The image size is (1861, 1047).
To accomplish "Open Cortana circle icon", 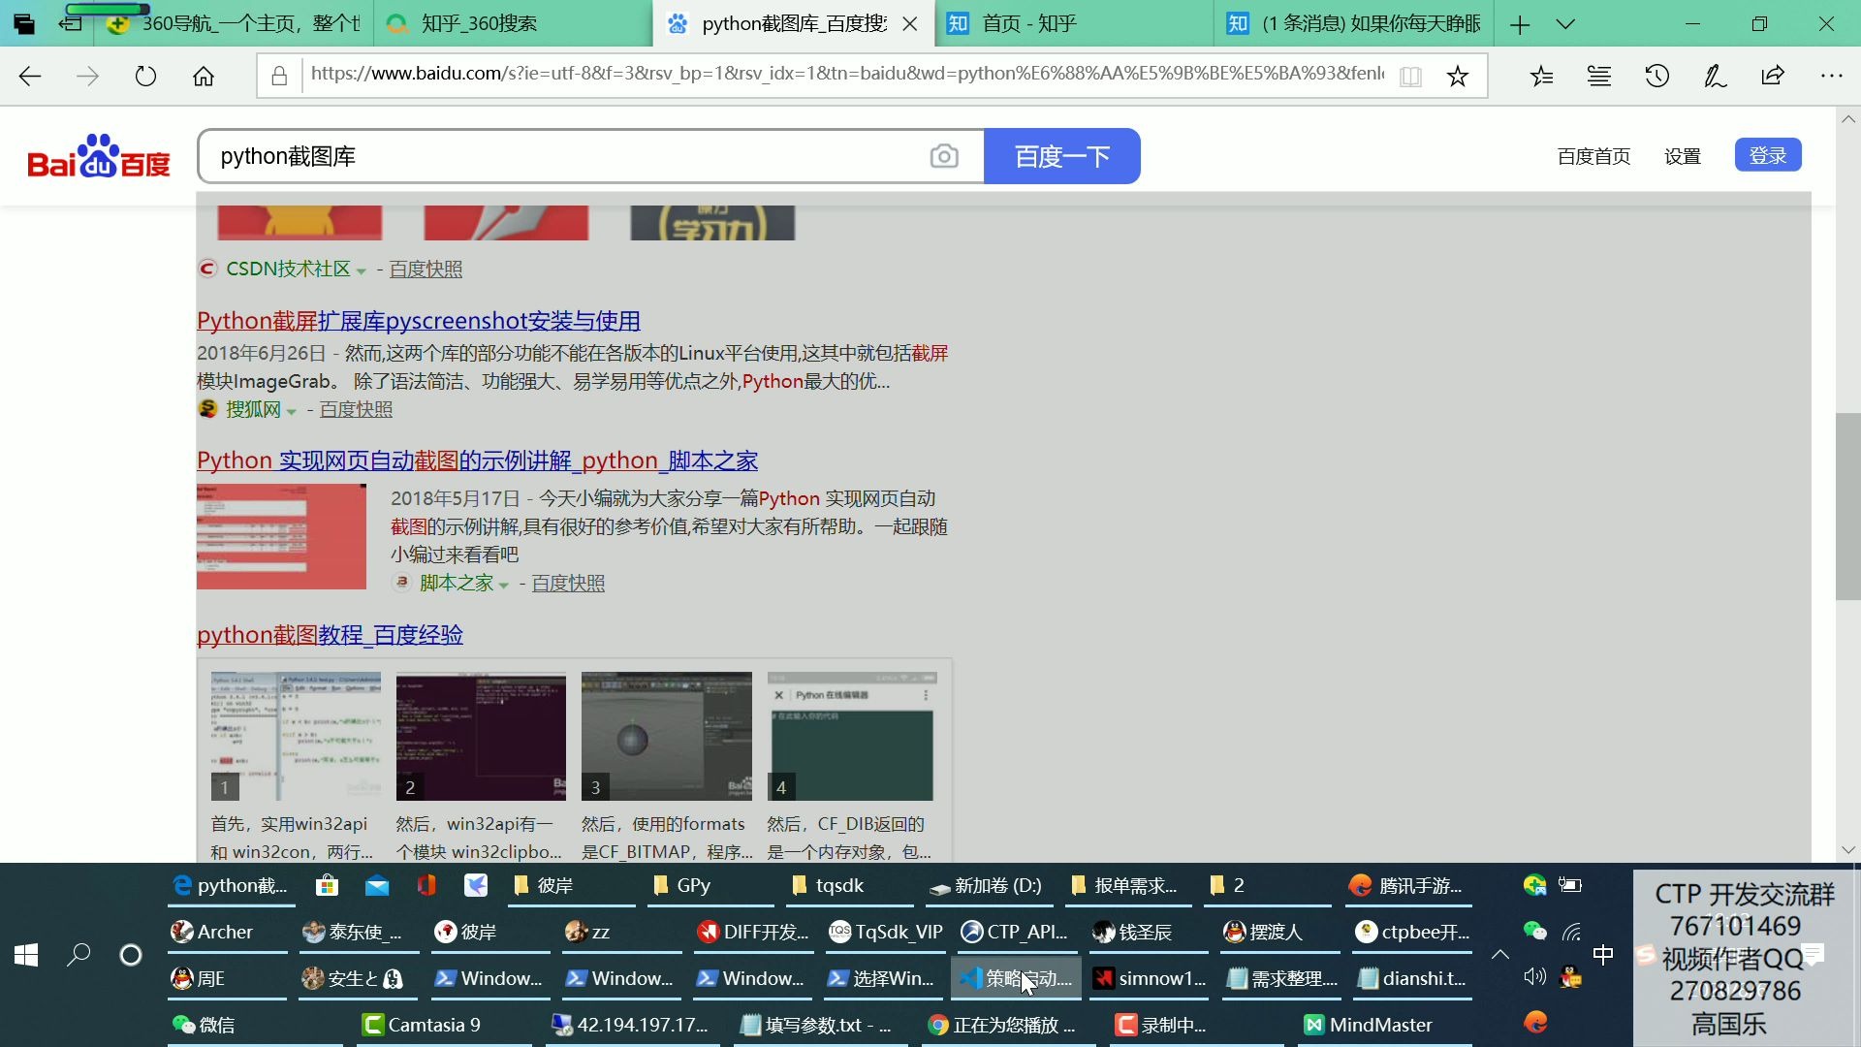I will click(x=130, y=955).
